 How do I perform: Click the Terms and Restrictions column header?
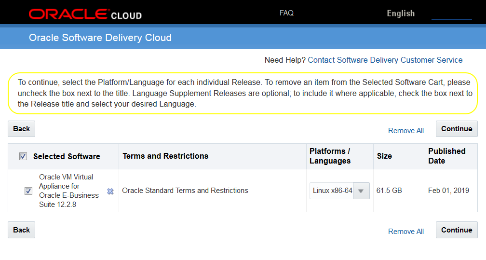coord(165,156)
